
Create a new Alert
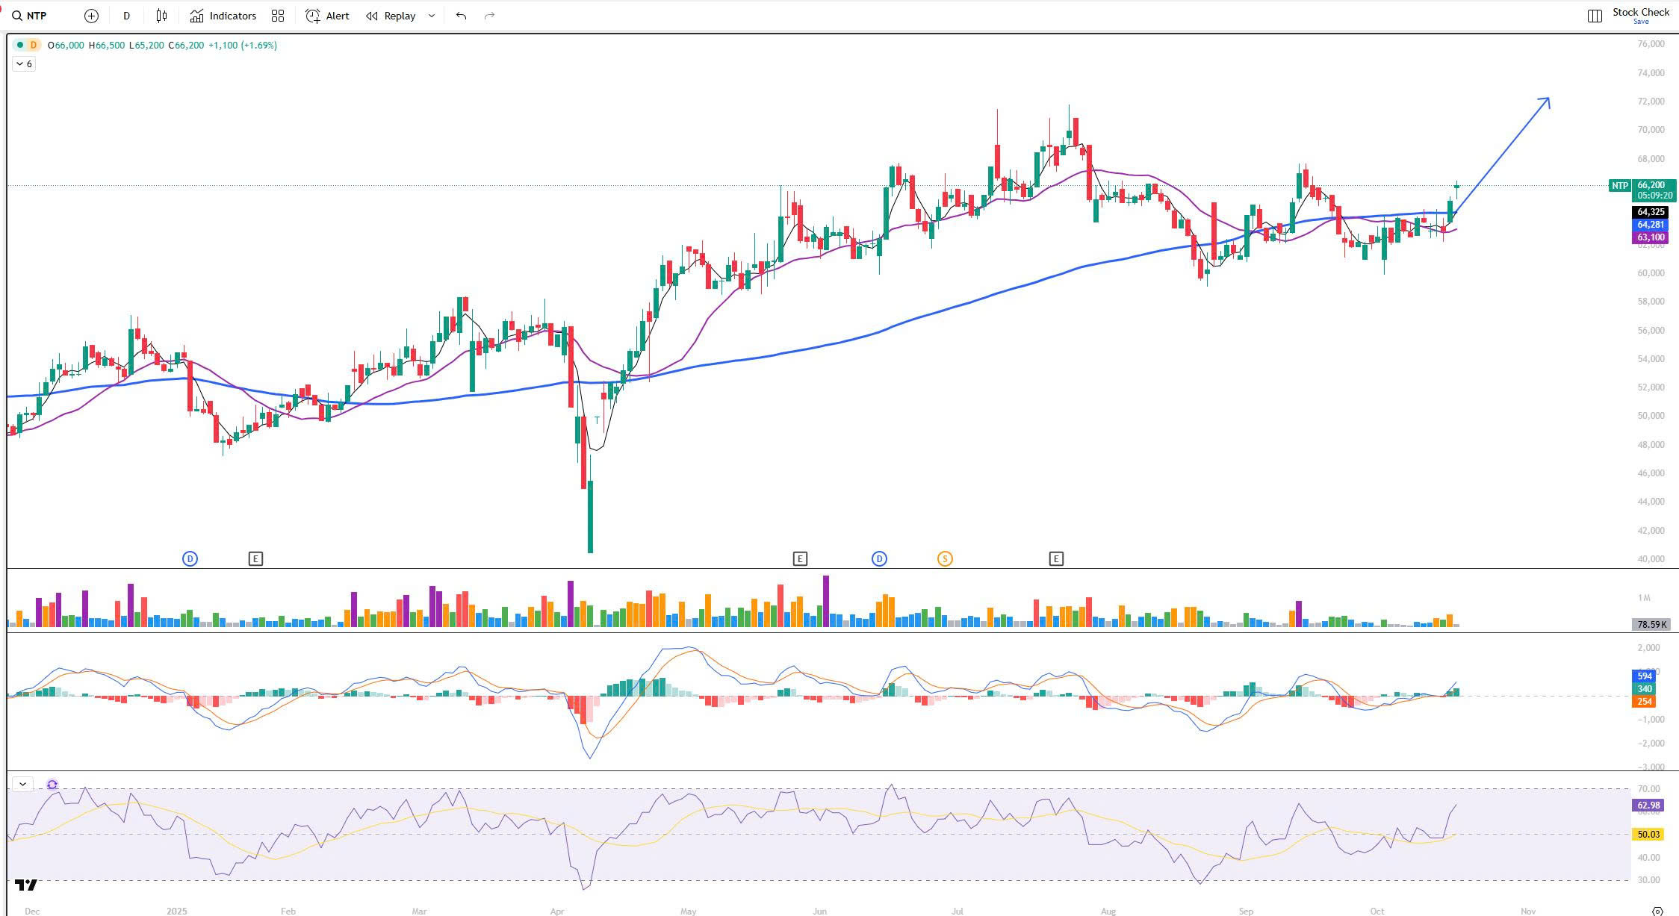pyautogui.click(x=327, y=16)
